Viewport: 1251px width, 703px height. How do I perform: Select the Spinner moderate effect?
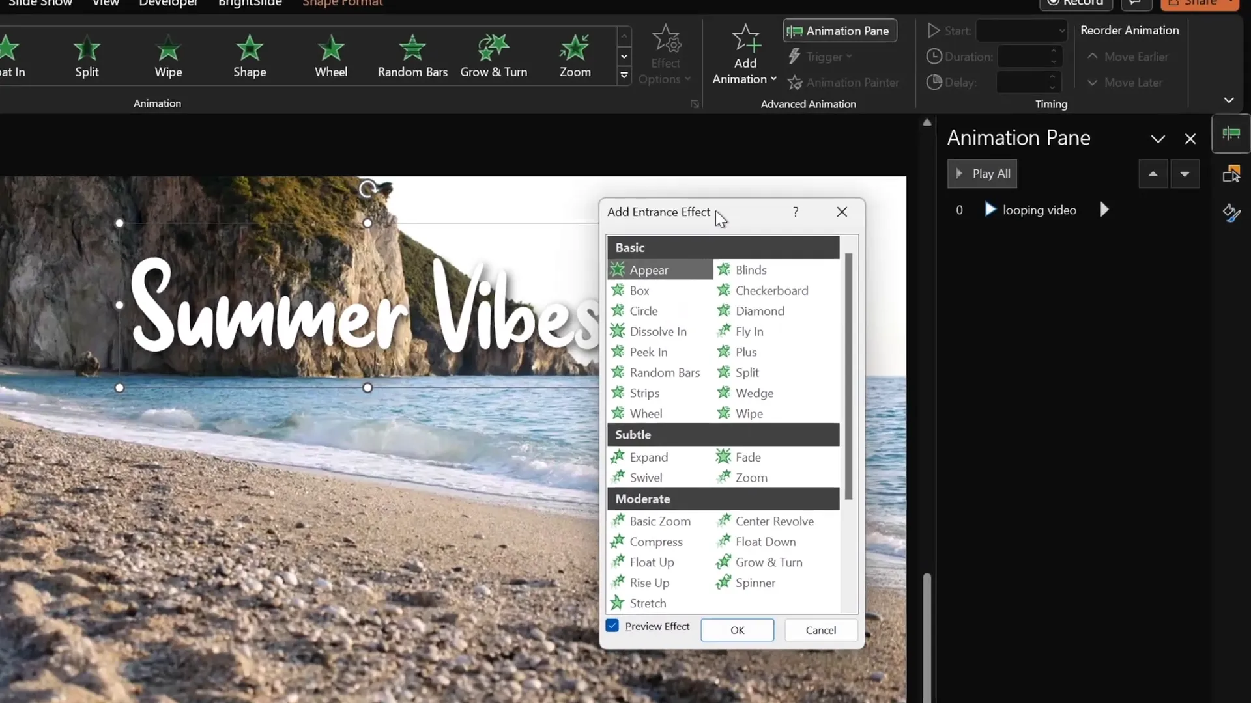(x=755, y=583)
